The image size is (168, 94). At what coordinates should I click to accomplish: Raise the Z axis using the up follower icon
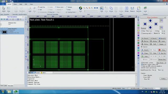tap(161, 21)
